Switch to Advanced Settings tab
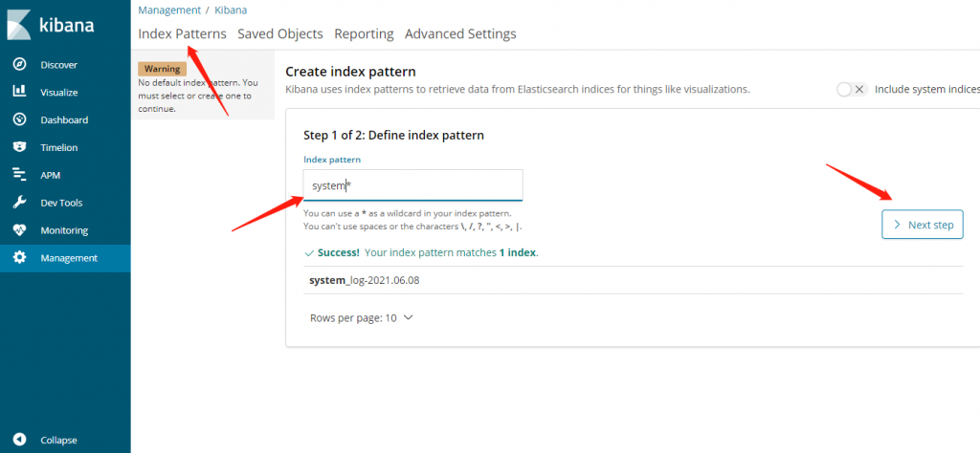The width and height of the screenshot is (980, 453). click(x=460, y=33)
